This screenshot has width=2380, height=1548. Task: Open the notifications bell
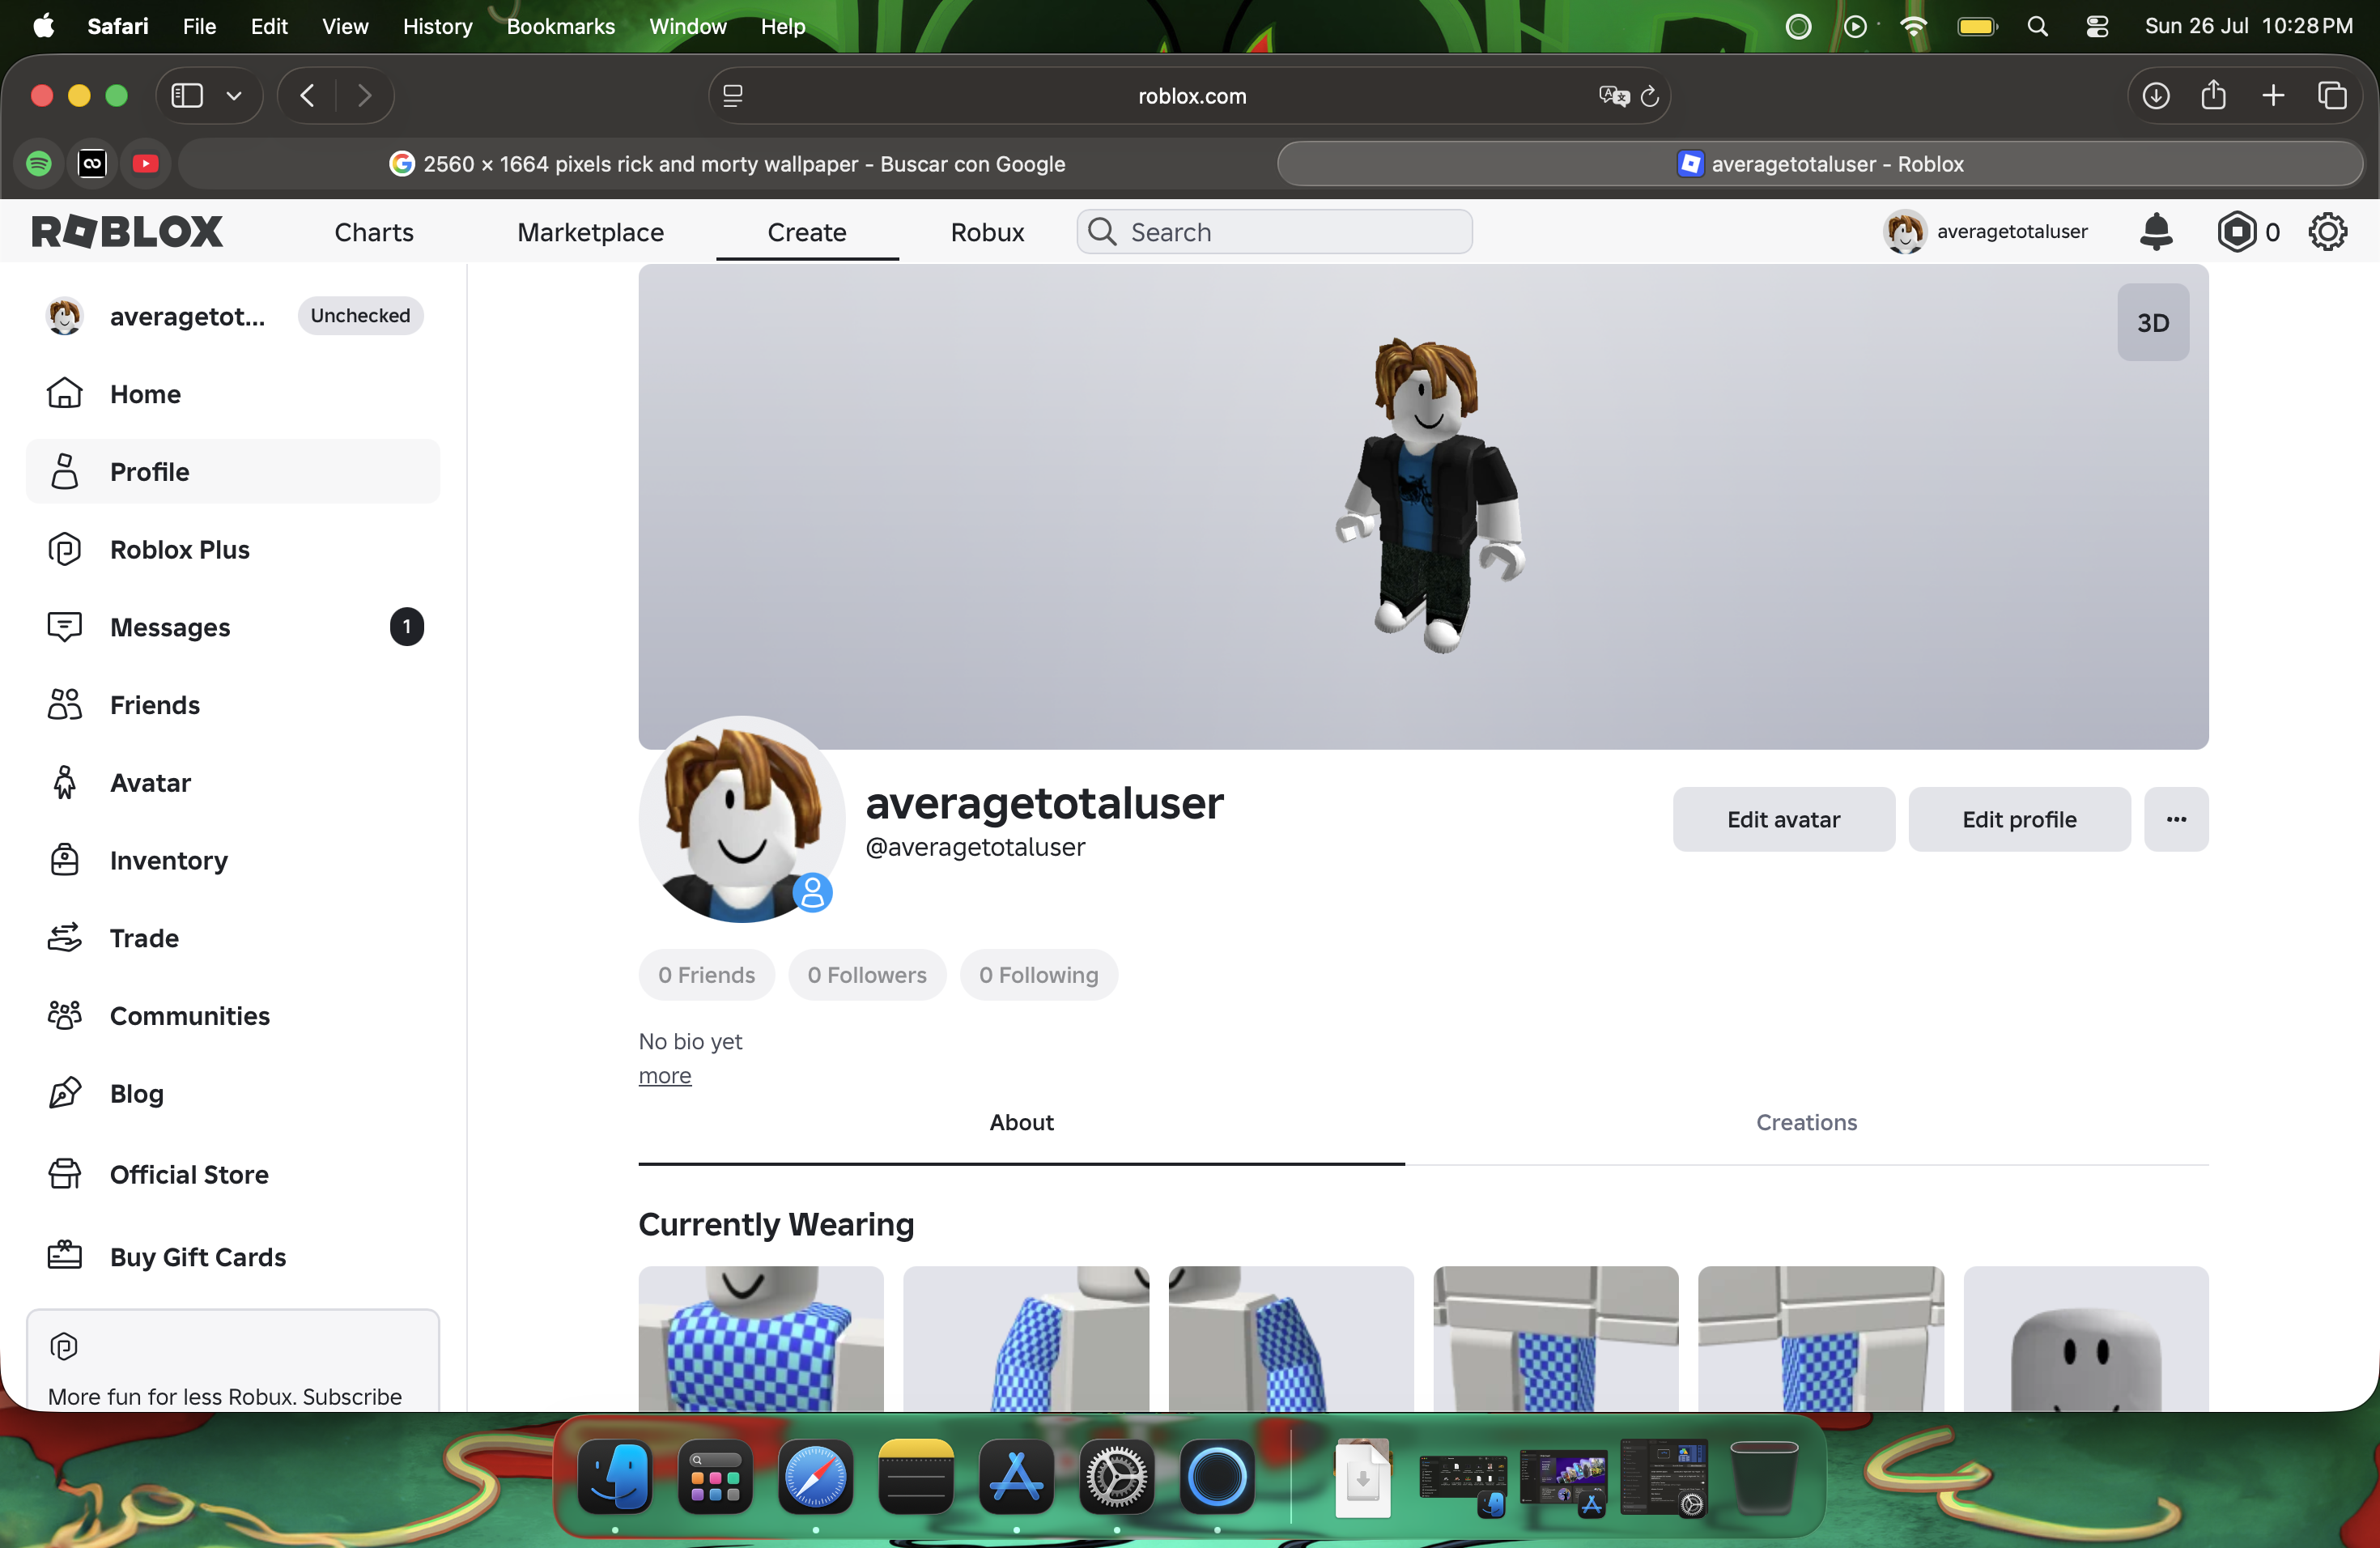2156,232
